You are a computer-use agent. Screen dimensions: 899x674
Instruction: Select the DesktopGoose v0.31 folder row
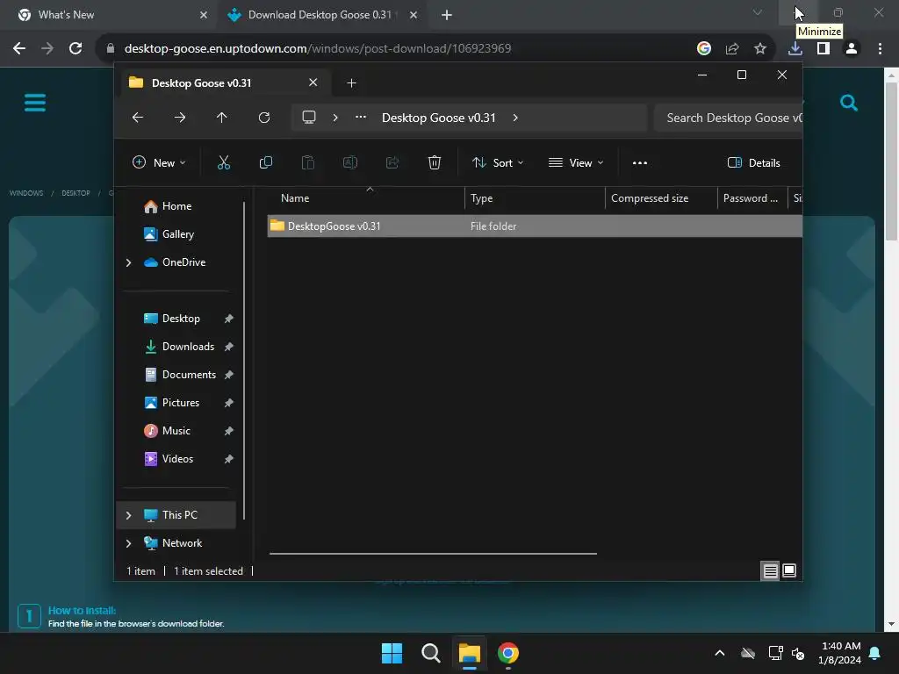coord(535,226)
